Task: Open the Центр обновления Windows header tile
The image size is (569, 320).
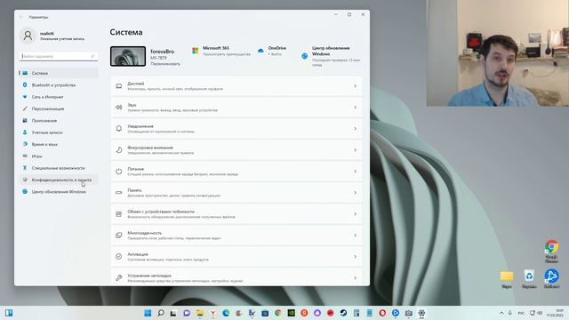Action: point(331,56)
